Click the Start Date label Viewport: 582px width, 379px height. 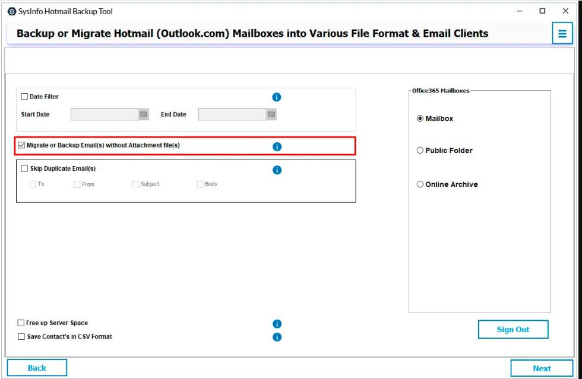click(35, 114)
